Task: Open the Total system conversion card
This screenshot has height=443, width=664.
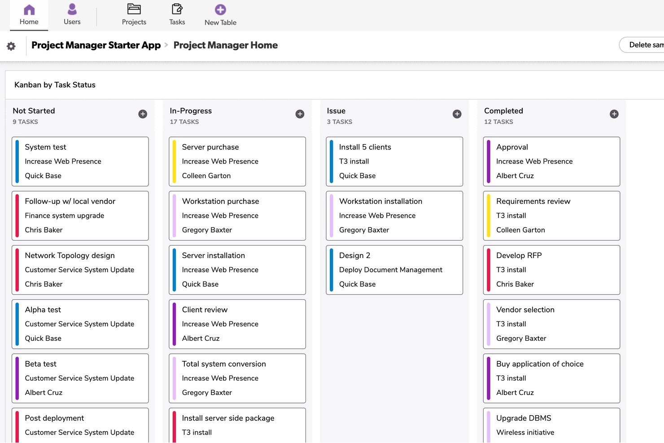Action: coord(237,378)
